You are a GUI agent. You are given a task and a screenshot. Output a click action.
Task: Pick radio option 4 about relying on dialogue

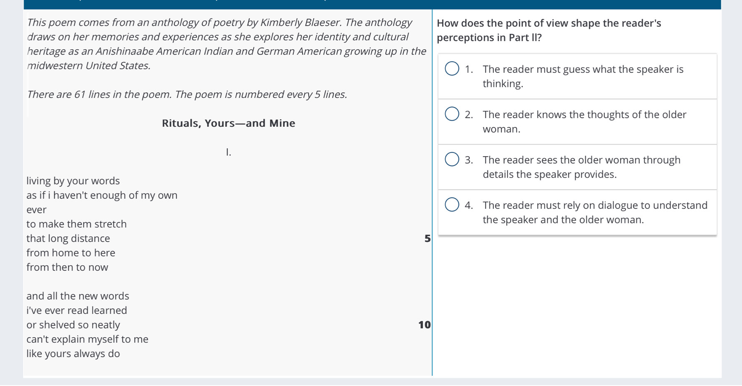[x=452, y=205]
